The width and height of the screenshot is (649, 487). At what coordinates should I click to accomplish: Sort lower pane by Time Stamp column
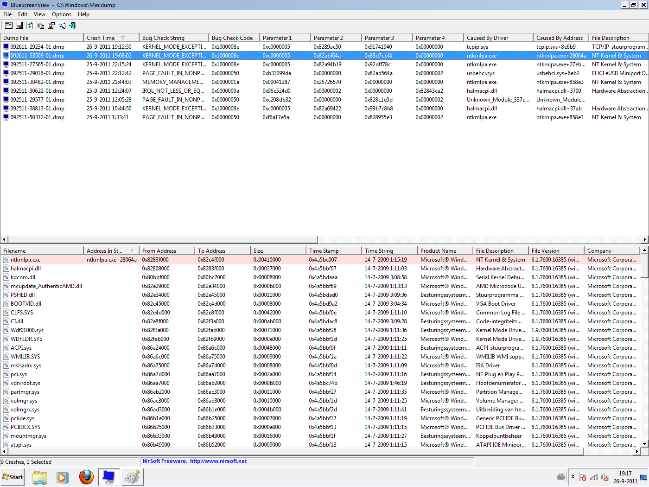(x=334, y=251)
